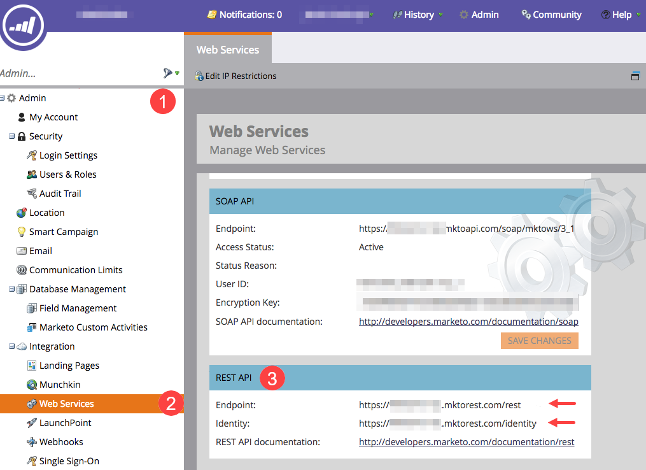Screen dimensions: 646x470
Task: Click the Munchkin icon
Action: click(32, 385)
